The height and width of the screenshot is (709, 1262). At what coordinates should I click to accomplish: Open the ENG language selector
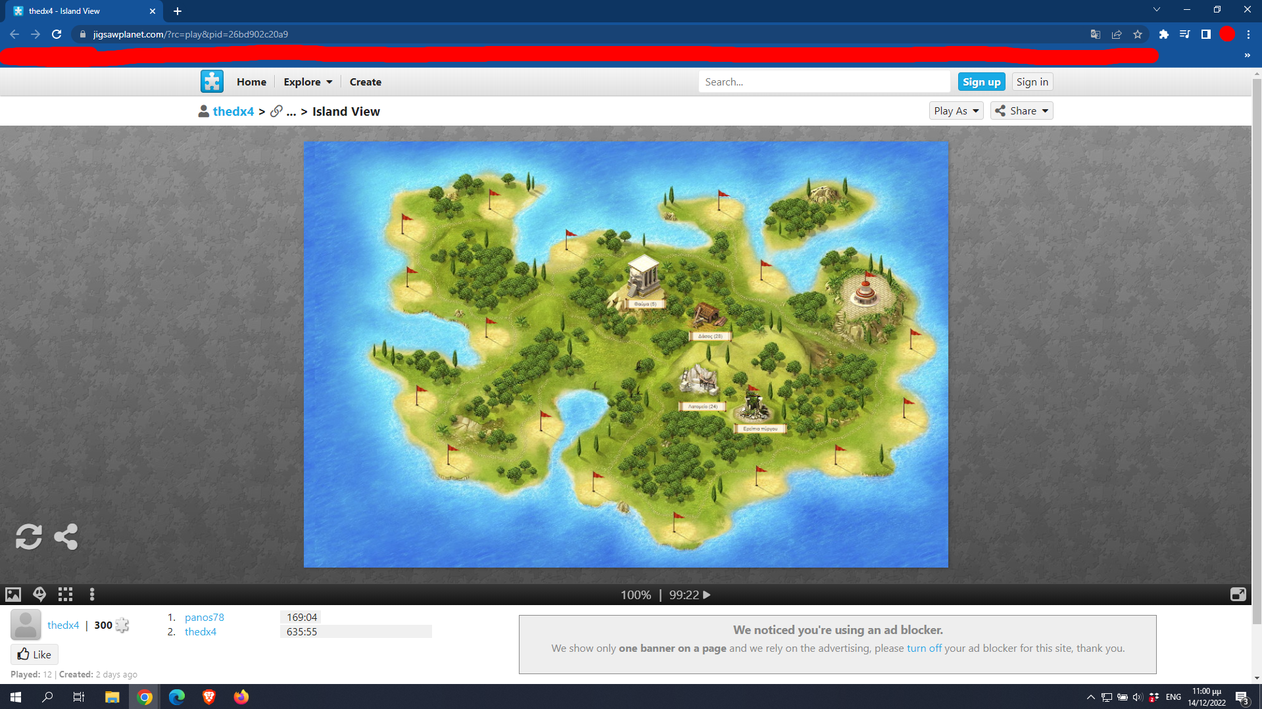tap(1173, 697)
